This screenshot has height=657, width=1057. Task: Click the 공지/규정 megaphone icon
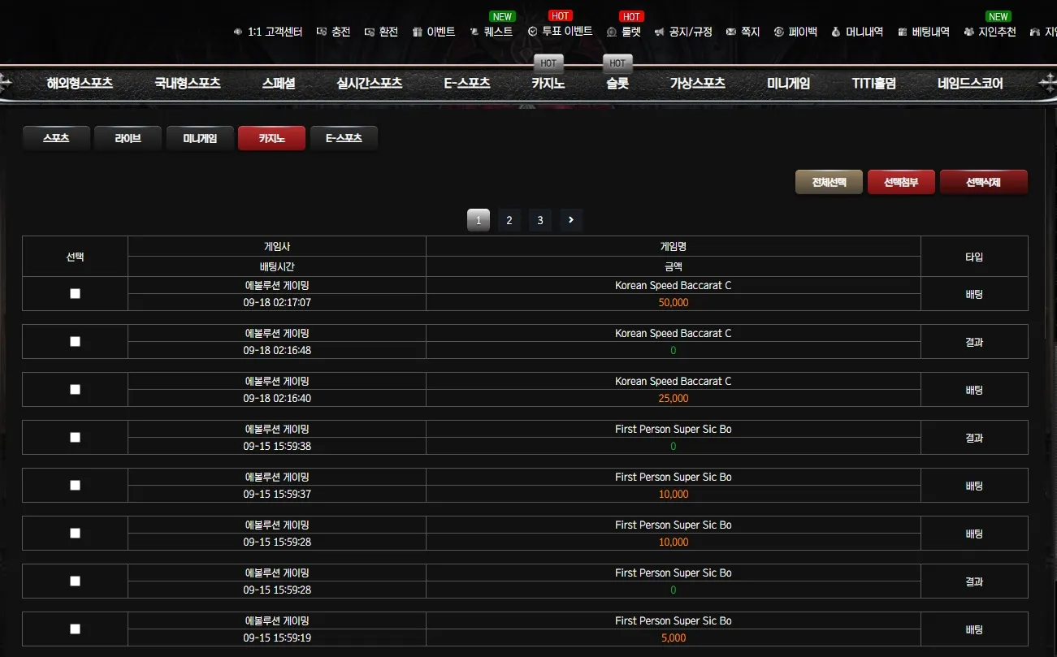coord(659,32)
